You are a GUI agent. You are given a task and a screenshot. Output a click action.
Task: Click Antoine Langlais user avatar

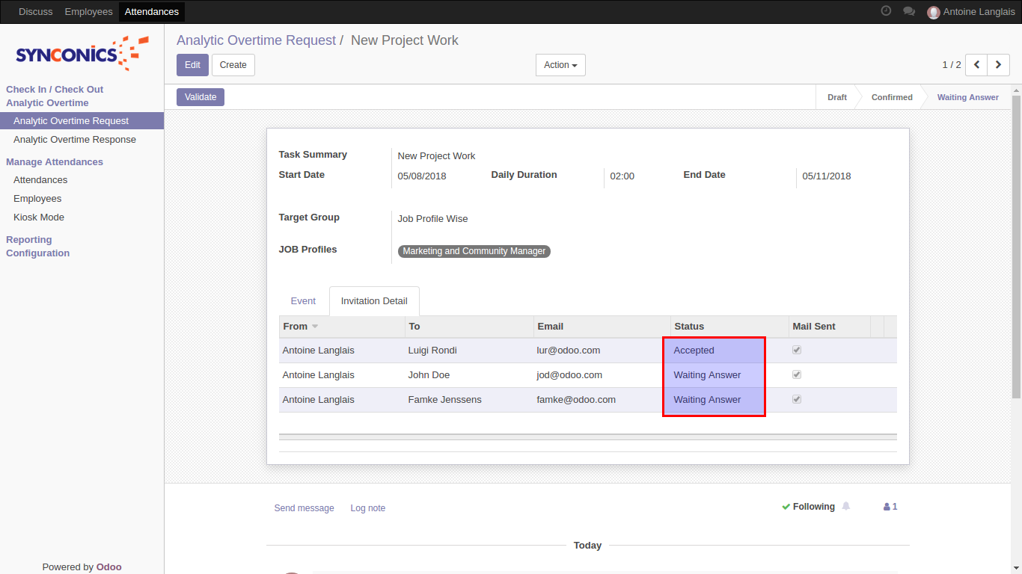point(933,12)
